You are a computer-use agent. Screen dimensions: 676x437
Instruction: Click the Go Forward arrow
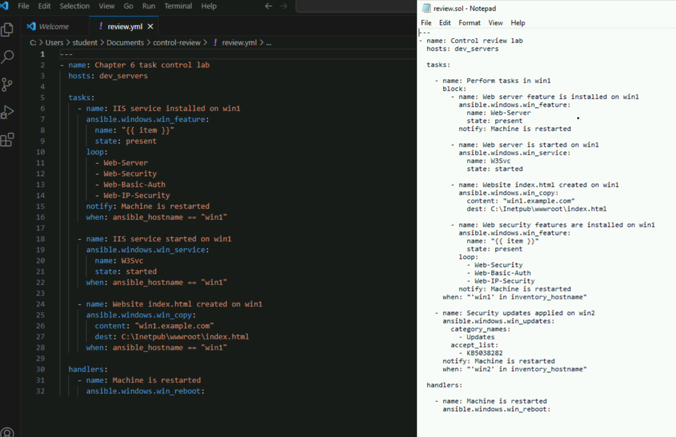284,6
